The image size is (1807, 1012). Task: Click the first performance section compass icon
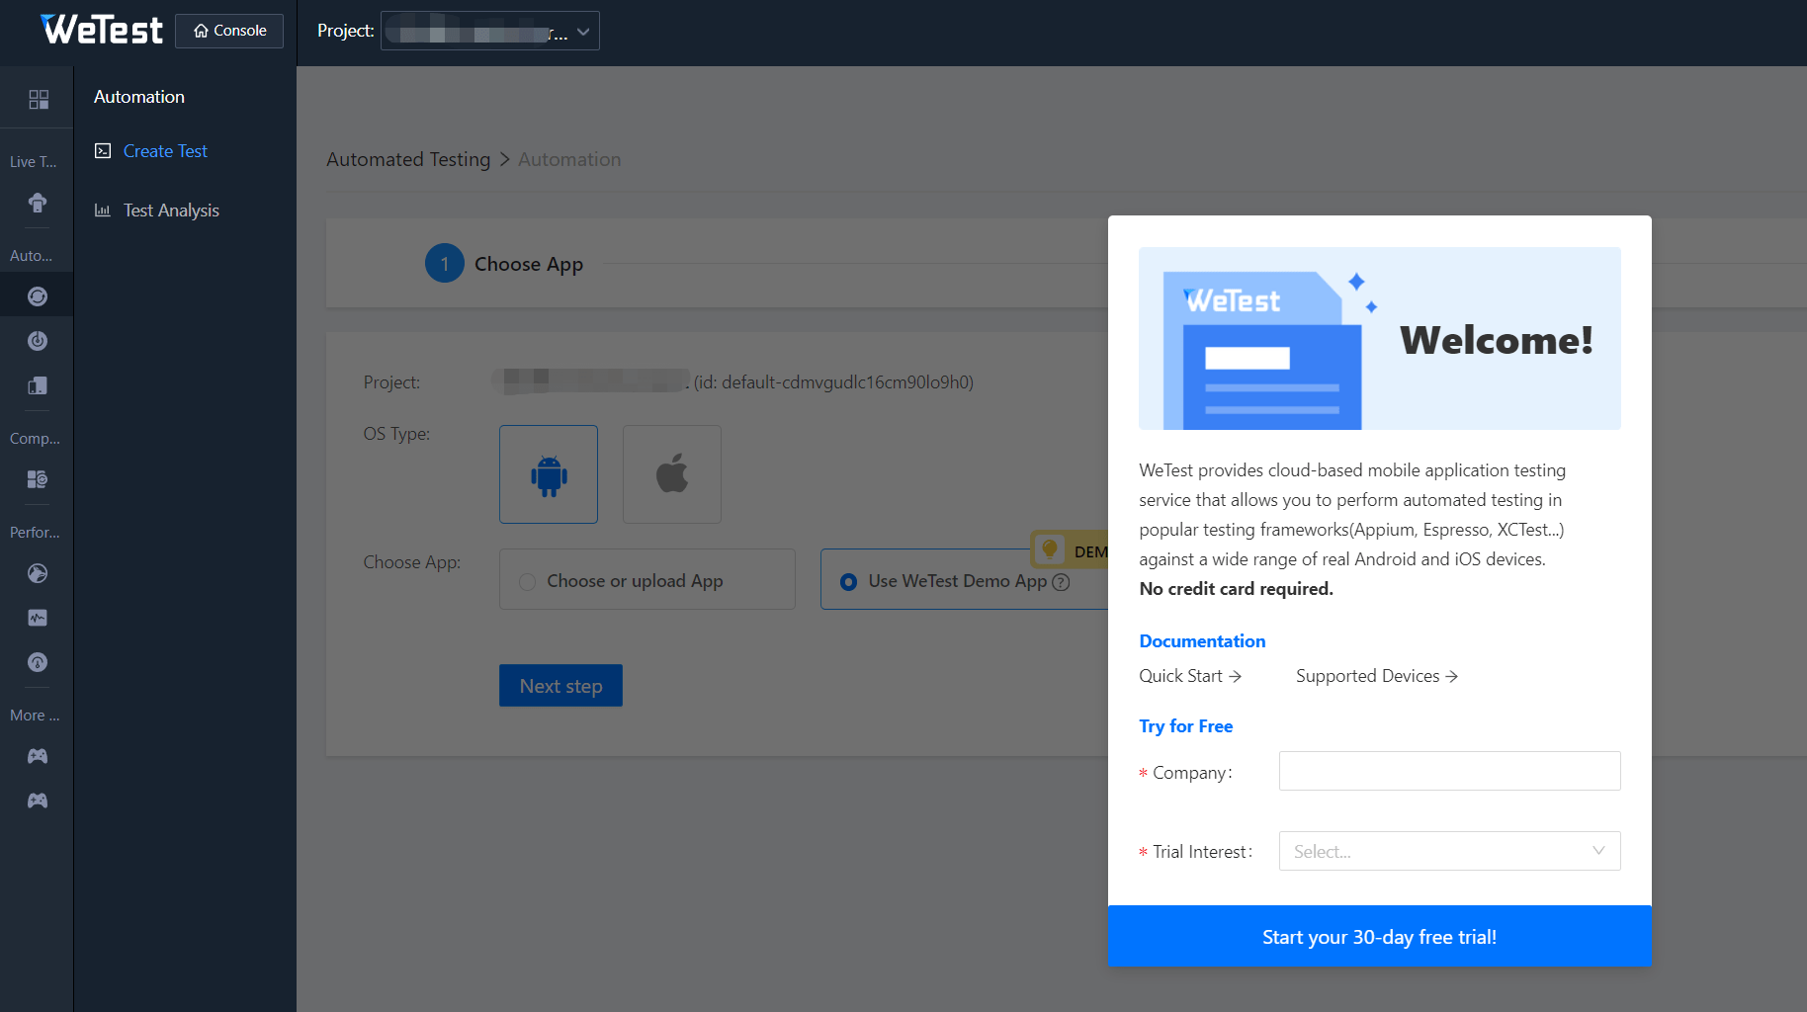(38, 573)
